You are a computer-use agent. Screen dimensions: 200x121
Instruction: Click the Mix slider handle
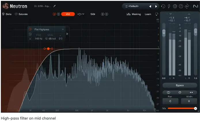pyautogui.click(x=195, y=109)
